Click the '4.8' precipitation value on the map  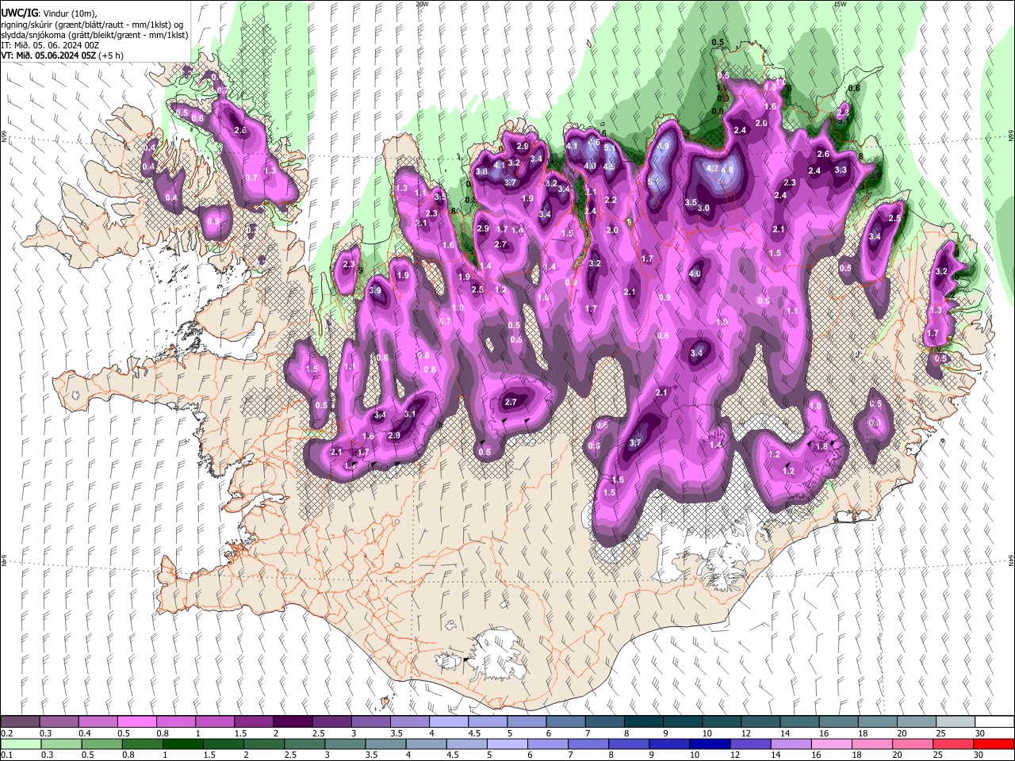coord(726,169)
